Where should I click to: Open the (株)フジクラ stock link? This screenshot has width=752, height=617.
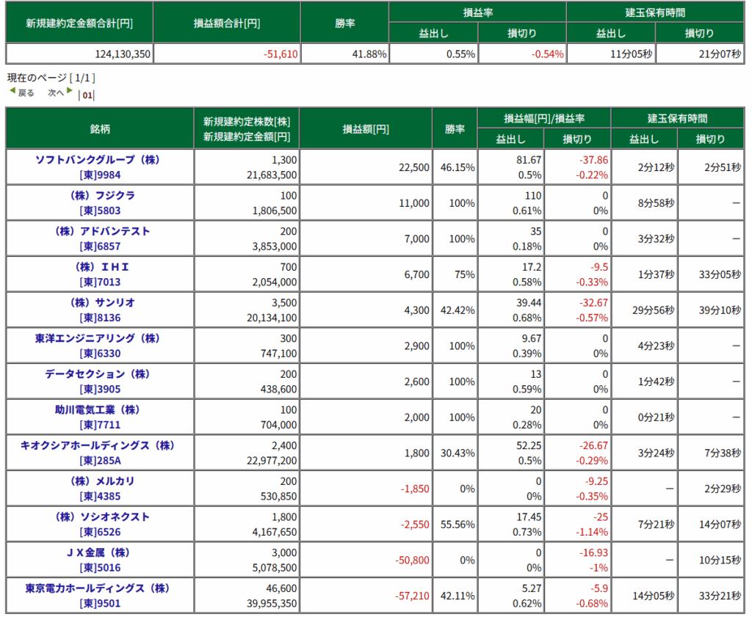100,196
